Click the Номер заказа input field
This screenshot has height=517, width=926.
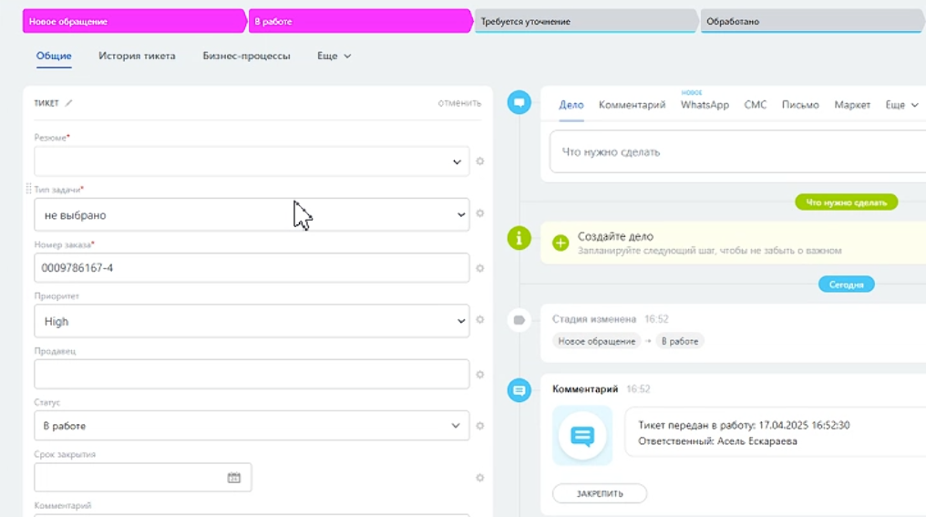click(x=252, y=268)
